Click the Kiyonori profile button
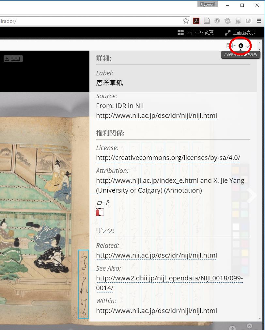 [x=207, y=4]
